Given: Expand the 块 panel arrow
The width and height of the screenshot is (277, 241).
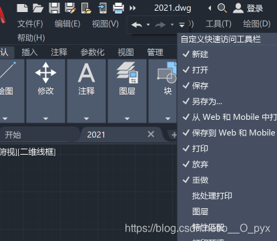Looking at the screenshot, I should pyautogui.click(x=168, y=118).
